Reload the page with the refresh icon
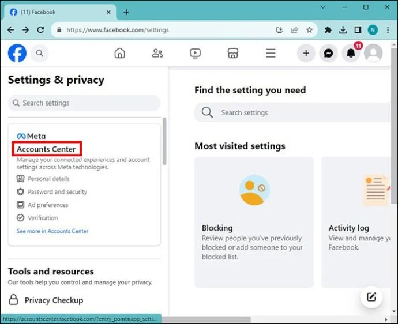 (40, 30)
